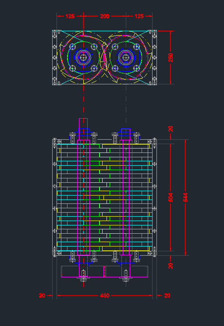Viewport: 224px width, 326px height.
Task: Select the bottom-right 20 dimension text
Action: tap(167, 295)
